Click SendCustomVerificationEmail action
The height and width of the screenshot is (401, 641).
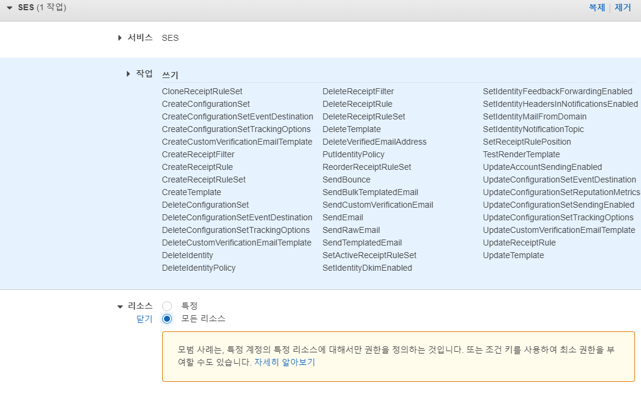click(x=378, y=205)
